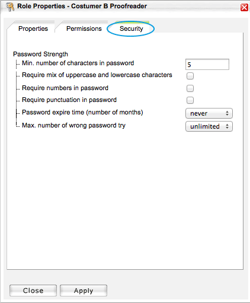Focus the minimum characters input field

pos(207,65)
